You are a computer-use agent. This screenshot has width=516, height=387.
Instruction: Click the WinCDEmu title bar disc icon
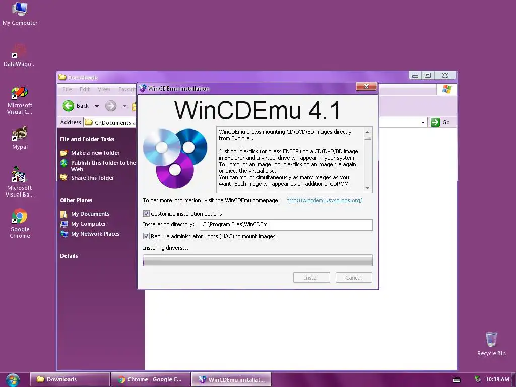pyautogui.click(x=143, y=88)
